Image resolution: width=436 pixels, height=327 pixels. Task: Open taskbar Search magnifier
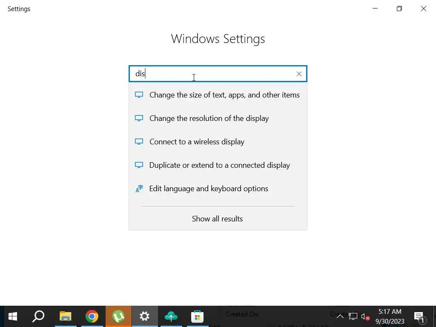tap(38, 316)
